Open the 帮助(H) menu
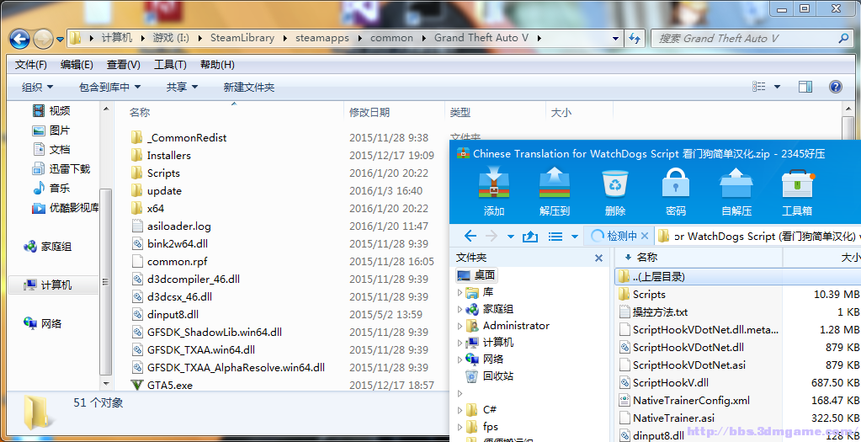Screen dimensions: 861x442 (x=217, y=65)
